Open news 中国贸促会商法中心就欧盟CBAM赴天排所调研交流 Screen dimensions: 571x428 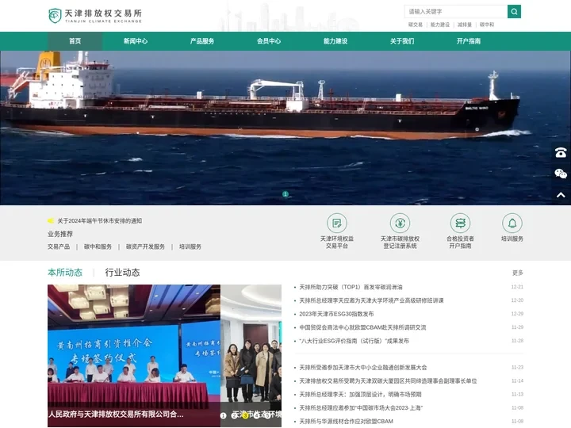pos(362,327)
